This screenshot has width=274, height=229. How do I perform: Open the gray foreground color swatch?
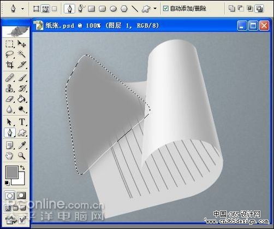coord(11,172)
